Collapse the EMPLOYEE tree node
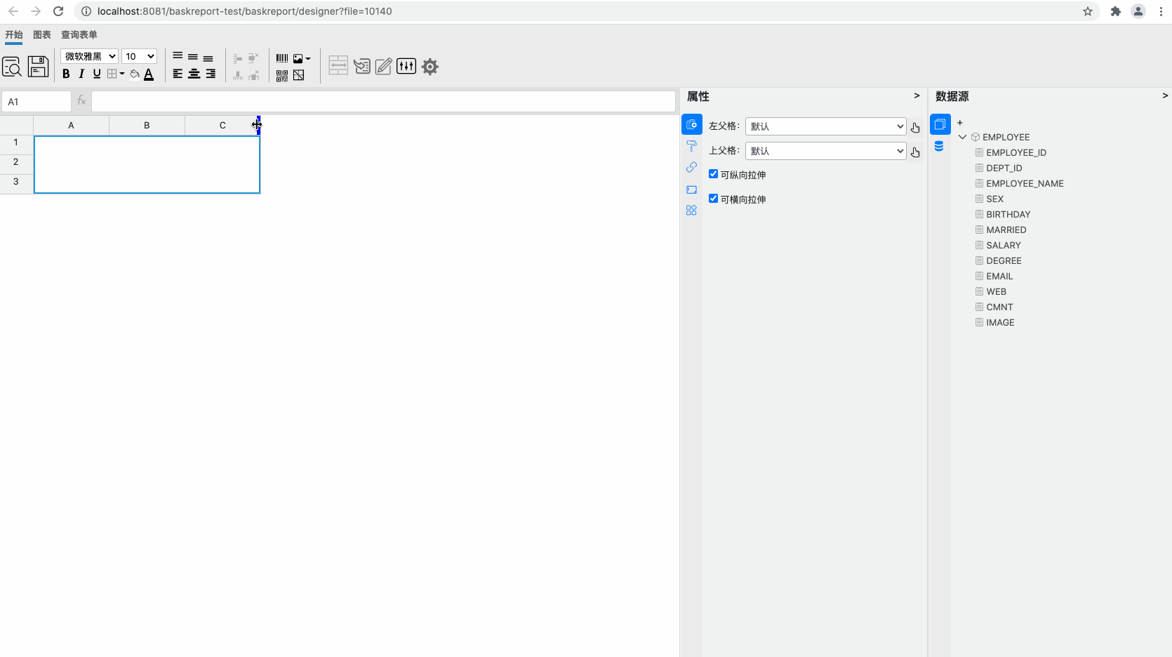Image resolution: width=1172 pixels, height=657 pixels. (x=963, y=137)
